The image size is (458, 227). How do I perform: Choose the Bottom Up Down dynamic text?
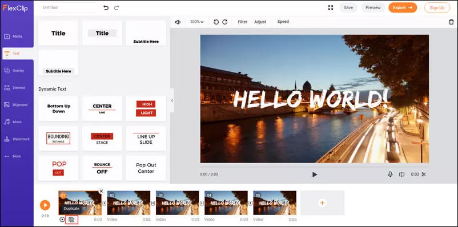58,108
